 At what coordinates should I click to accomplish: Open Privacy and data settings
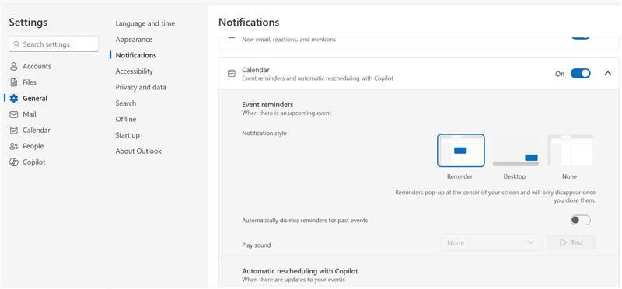[x=141, y=87]
